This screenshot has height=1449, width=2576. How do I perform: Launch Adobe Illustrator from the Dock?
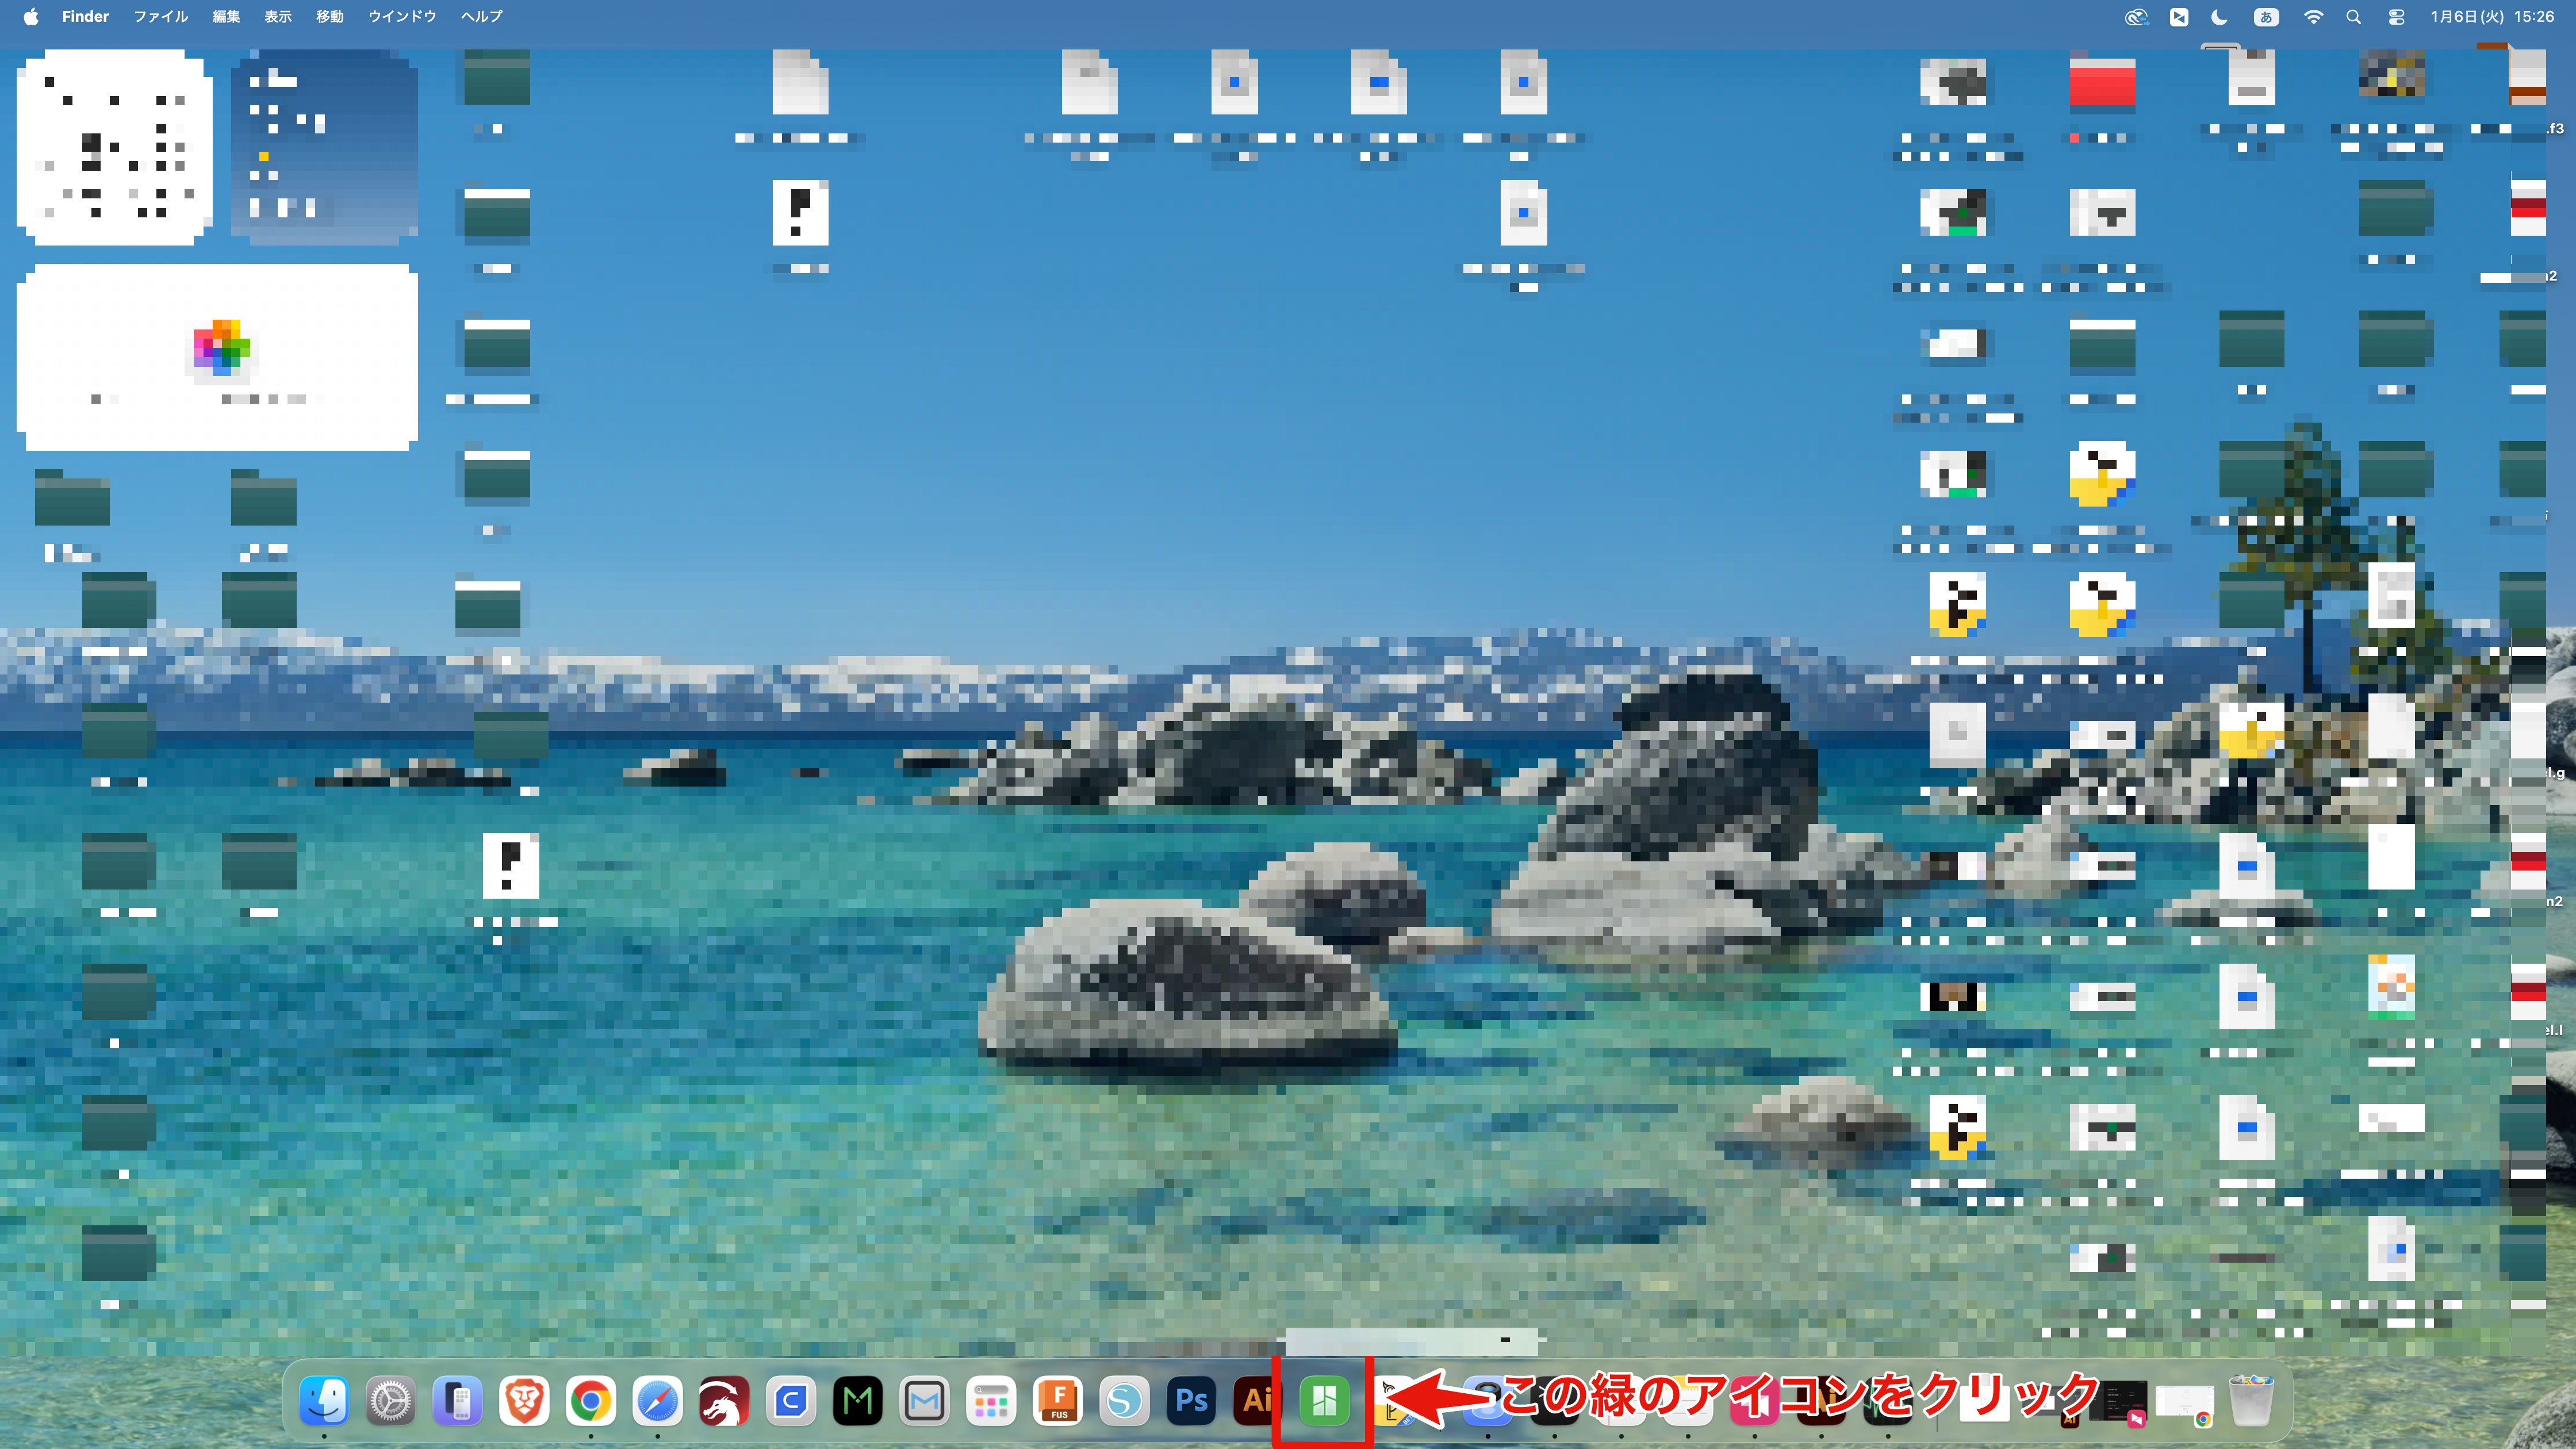click(1255, 1401)
